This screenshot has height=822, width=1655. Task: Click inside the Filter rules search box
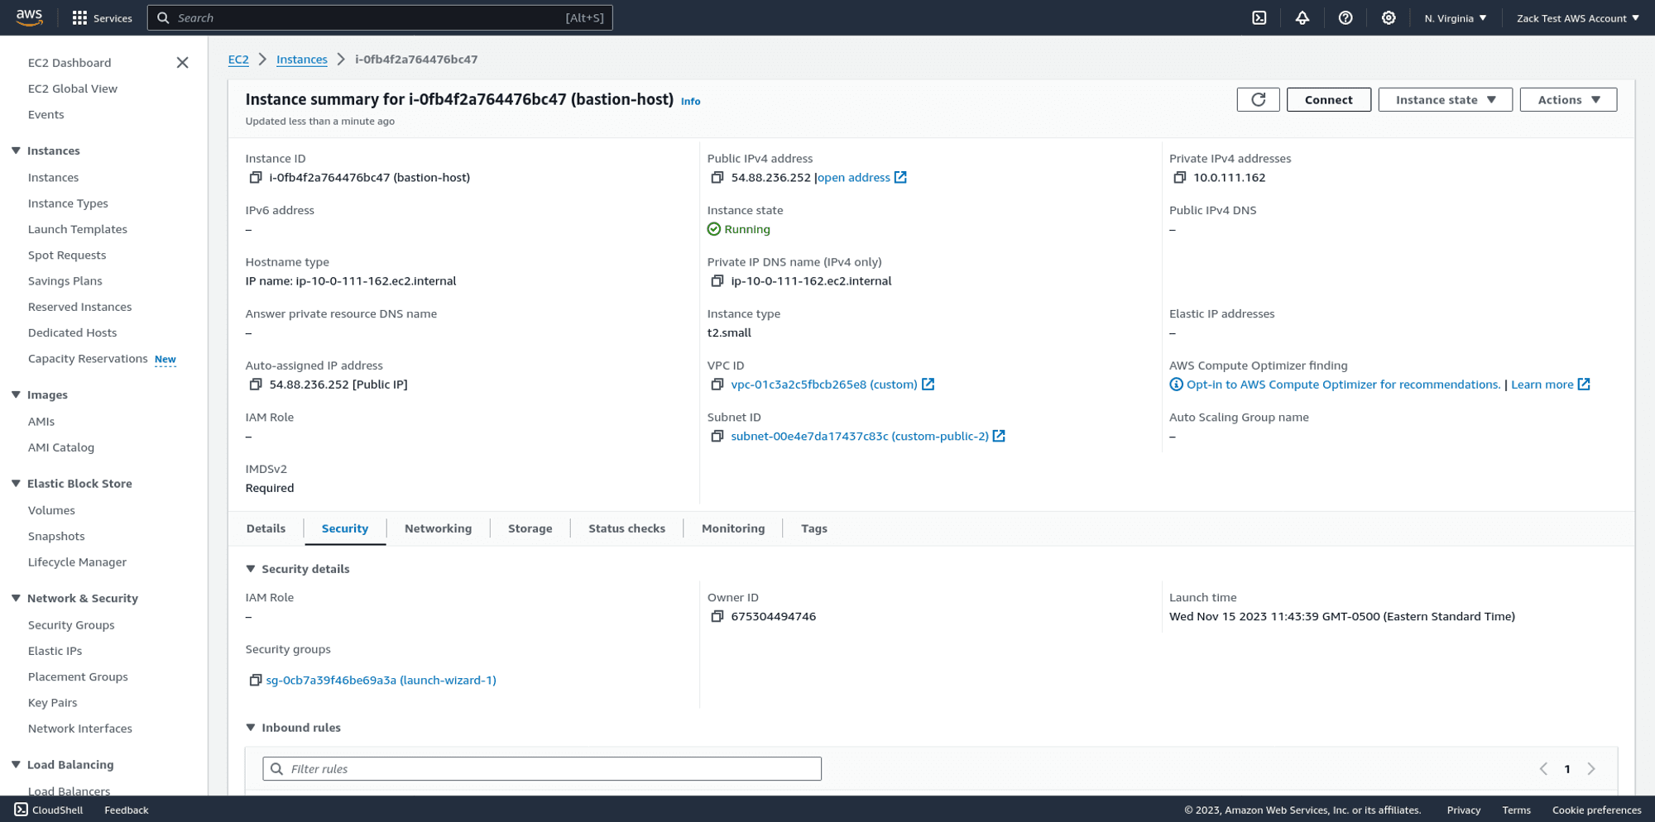click(x=541, y=768)
